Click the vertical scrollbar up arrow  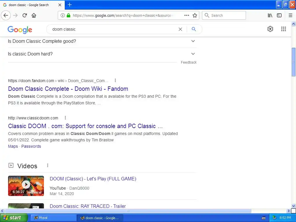click(293, 24)
